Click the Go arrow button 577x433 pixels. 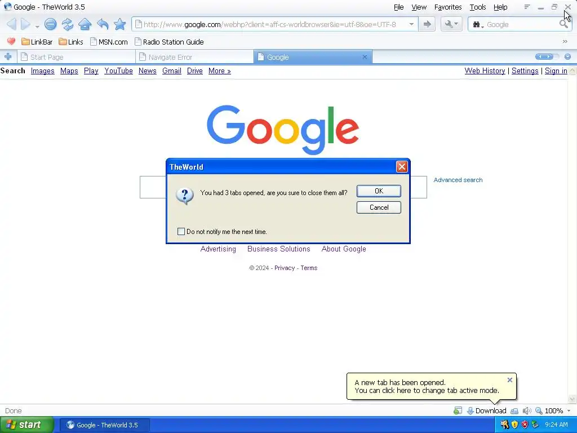pos(427,24)
